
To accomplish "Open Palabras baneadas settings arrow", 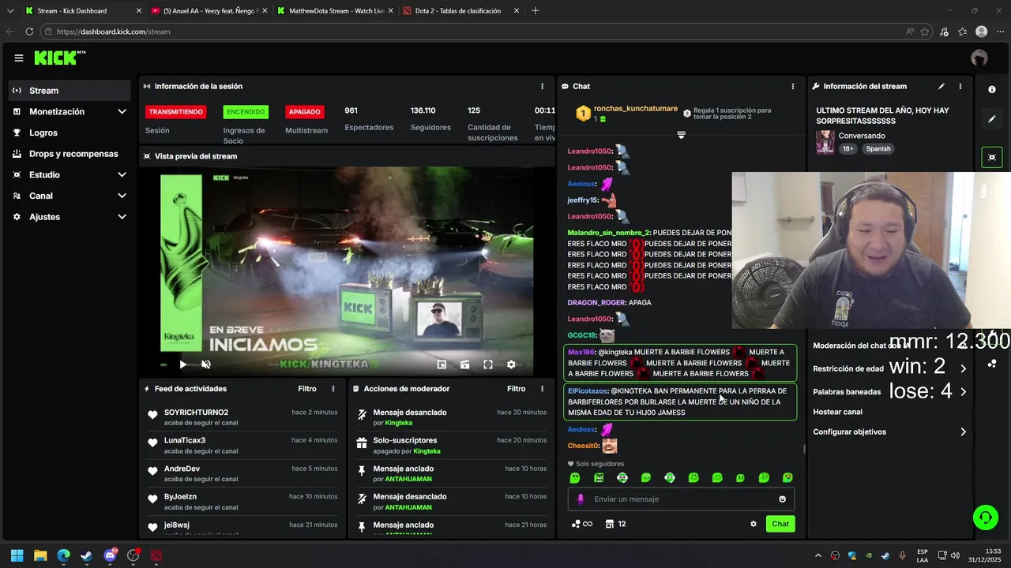I will pos(963,391).
